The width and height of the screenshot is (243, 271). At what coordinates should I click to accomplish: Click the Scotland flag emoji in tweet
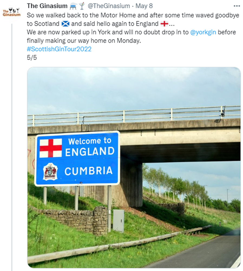tap(65, 24)
